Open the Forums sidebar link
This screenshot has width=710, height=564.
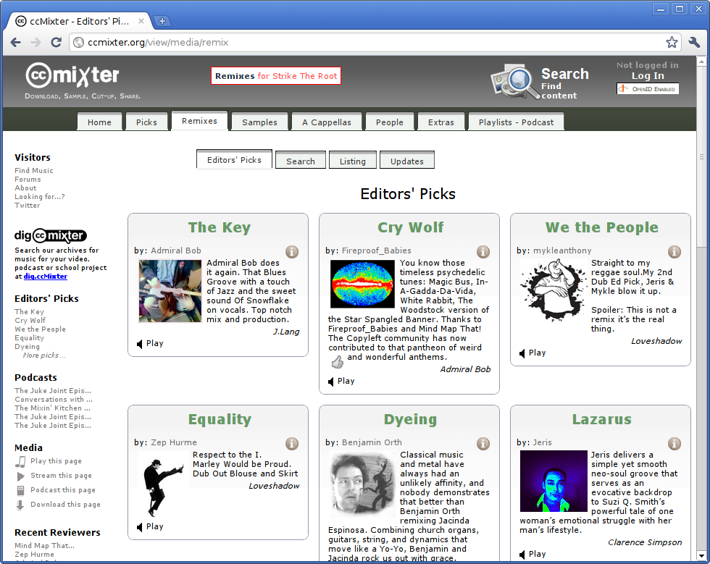pos(28,180)
